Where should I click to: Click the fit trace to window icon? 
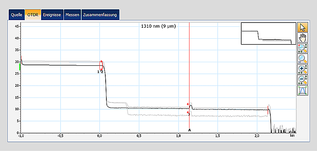point(303,90)
